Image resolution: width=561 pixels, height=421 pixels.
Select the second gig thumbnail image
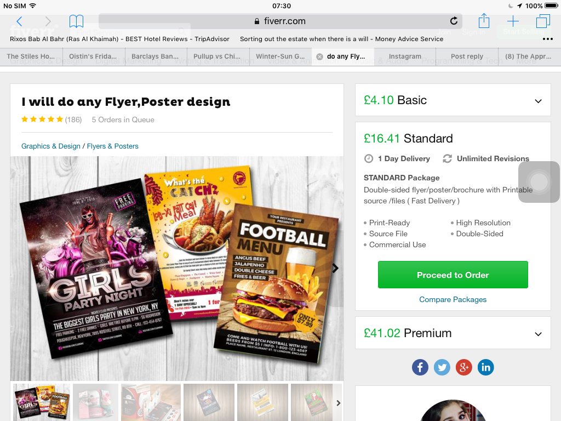click(95, 402)
